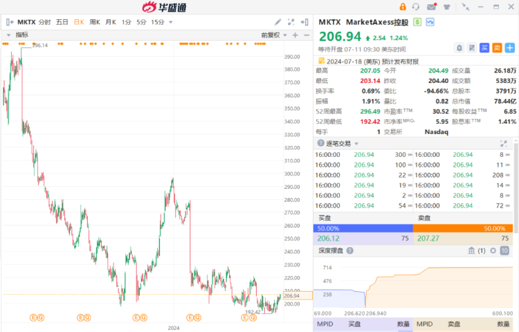Screen dimensions: 519x332
Task: Click the 396.14 high price marker
Action: [x=40, y=45]
